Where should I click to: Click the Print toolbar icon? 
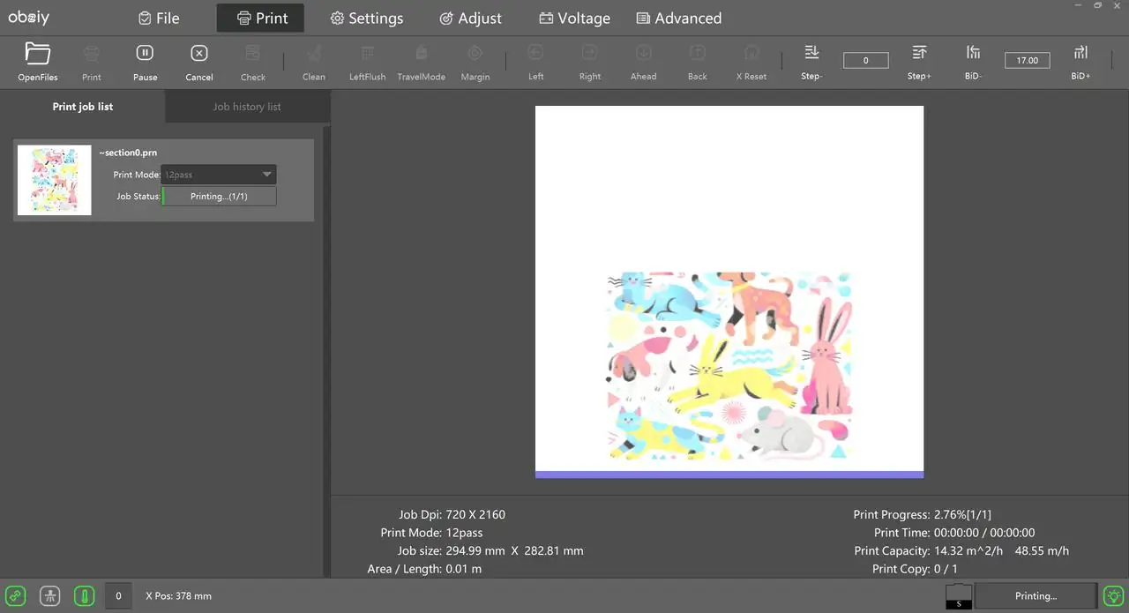(x=92, y=61)
